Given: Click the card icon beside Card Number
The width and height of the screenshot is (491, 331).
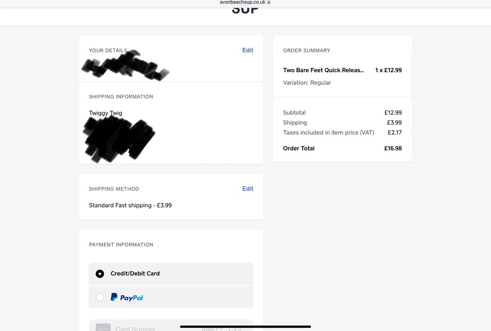Looking at the screenshot, I should [x=103, y=328].
